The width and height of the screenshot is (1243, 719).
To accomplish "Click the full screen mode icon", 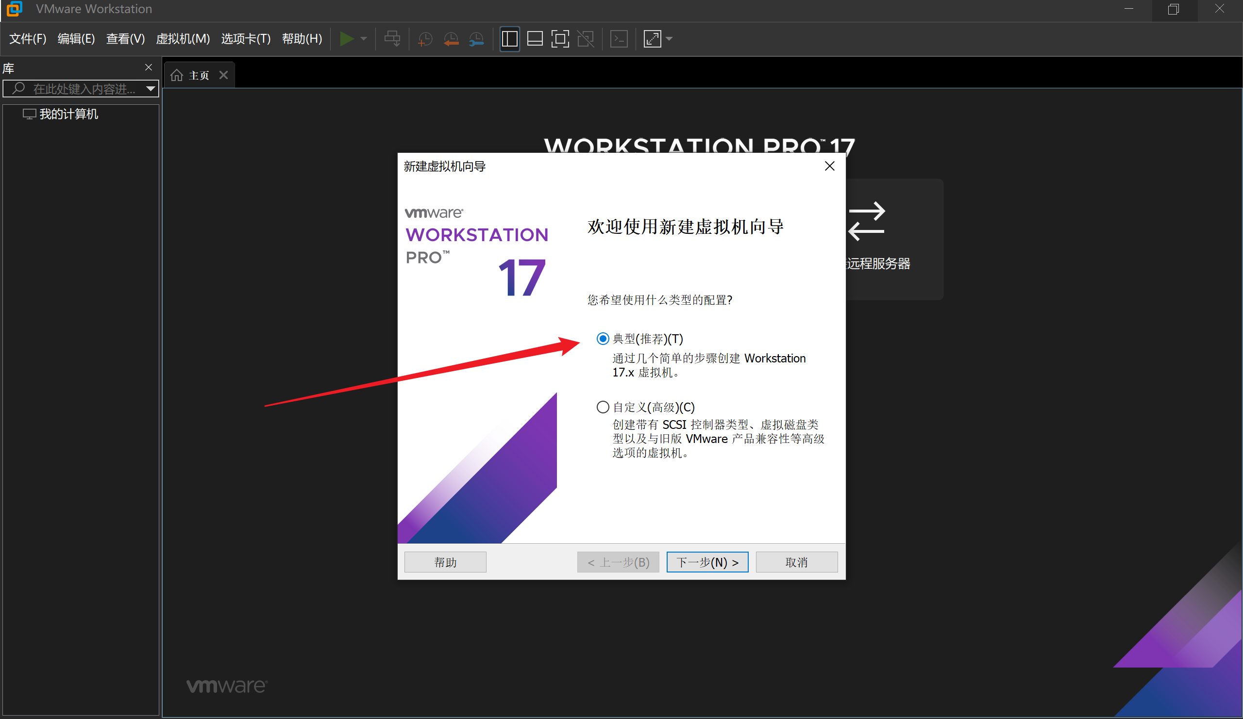I will (x=560, y=39).
